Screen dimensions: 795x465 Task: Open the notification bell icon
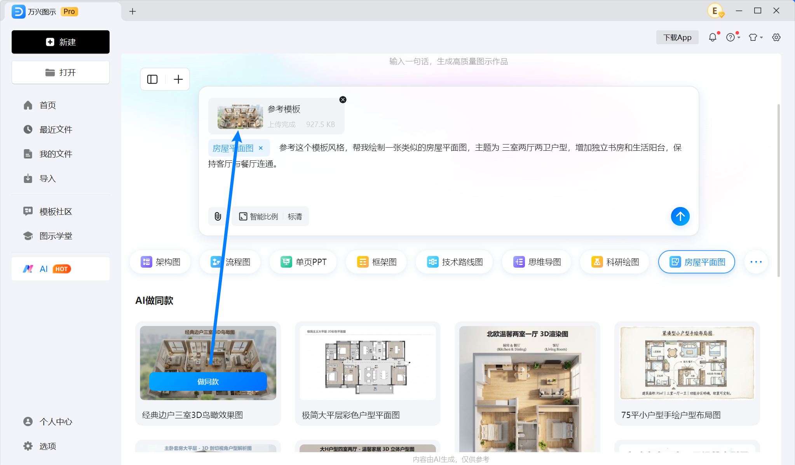pyautogui.click(x=713, y=37)
